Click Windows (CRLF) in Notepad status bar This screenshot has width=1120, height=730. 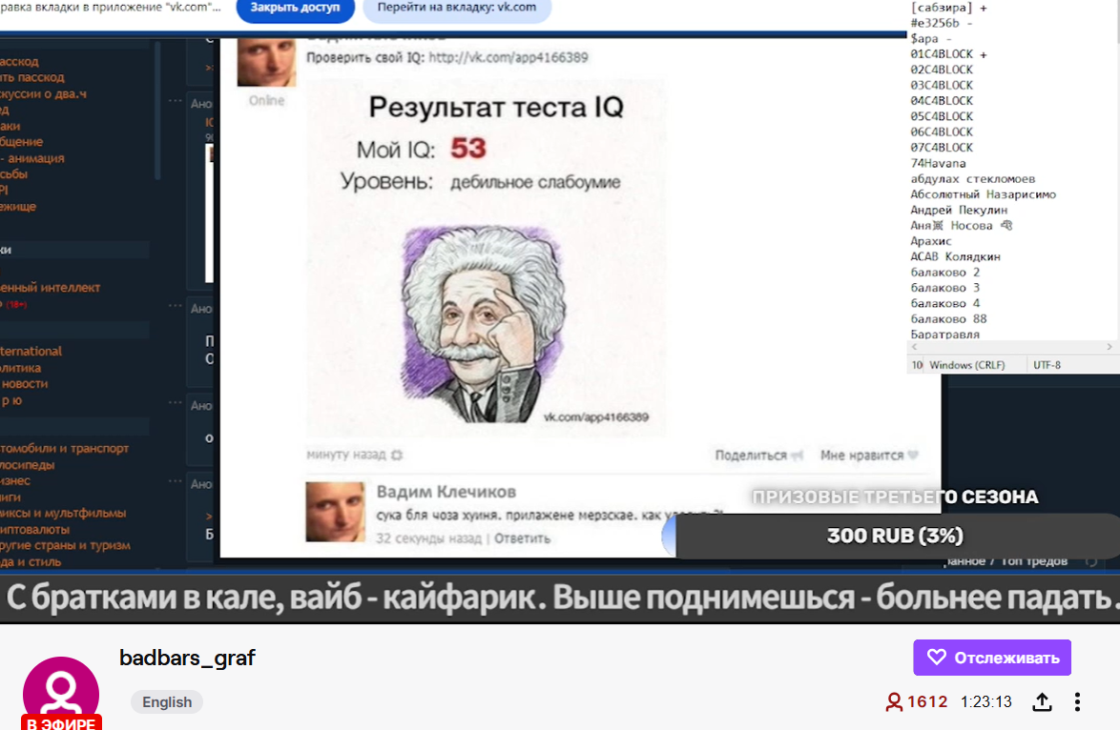[966, 365]
